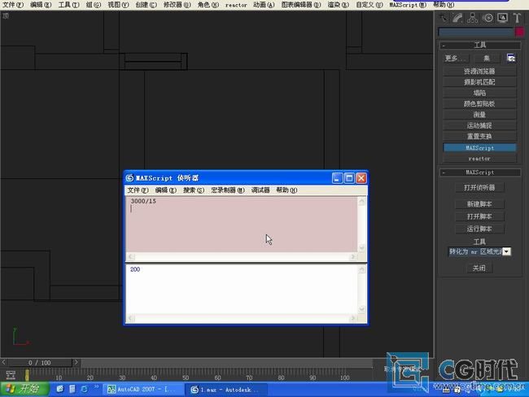Open MAXScript menu in main menu bar
The width and height of the screenshot is (529, 397).
[408, 5]
